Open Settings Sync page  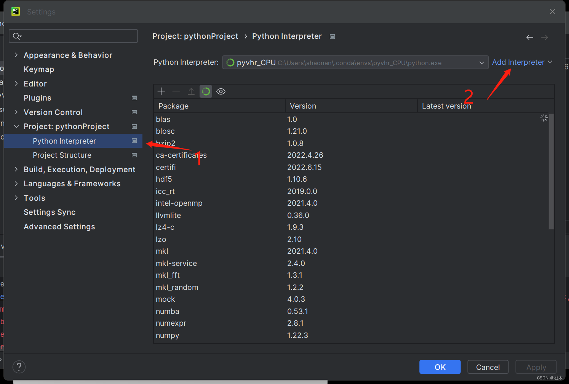pyautogui.click(x=50, y=212)
